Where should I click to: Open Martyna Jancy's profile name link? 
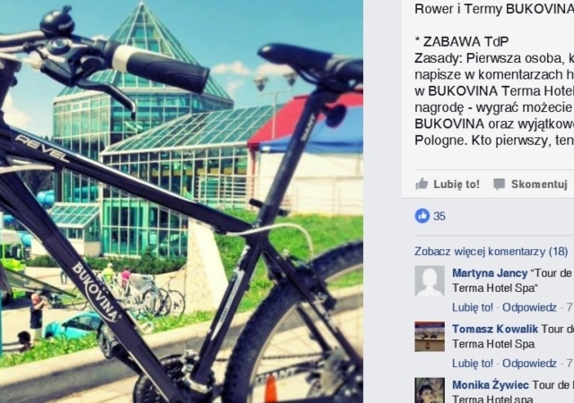pyautogui.click(x=490, y=273)
